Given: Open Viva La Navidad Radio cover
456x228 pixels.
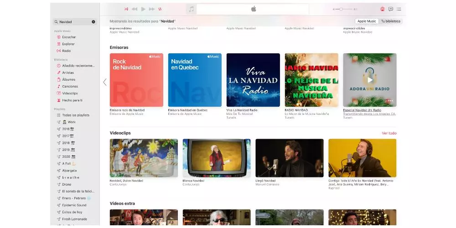Looking at the screenshot, I should 253,80.
